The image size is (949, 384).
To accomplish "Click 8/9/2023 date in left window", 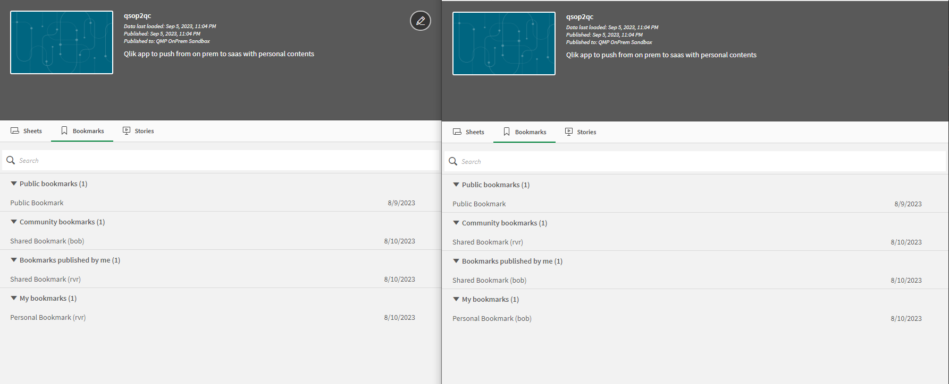I will tap(401, 203).
